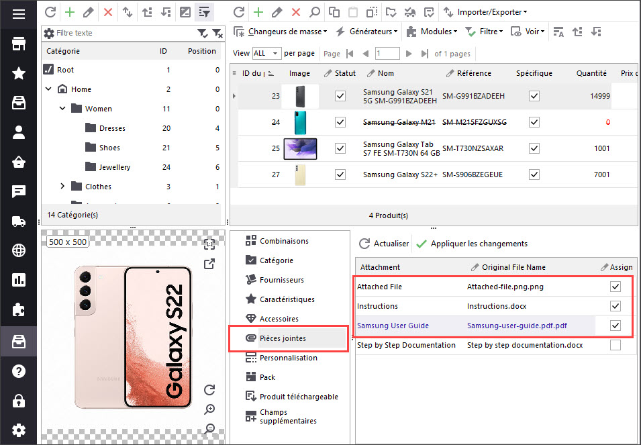This screenshot has height=445, width=641.
Task: Open the customers person icon in sidebar
Action: [x=18, y=132]
